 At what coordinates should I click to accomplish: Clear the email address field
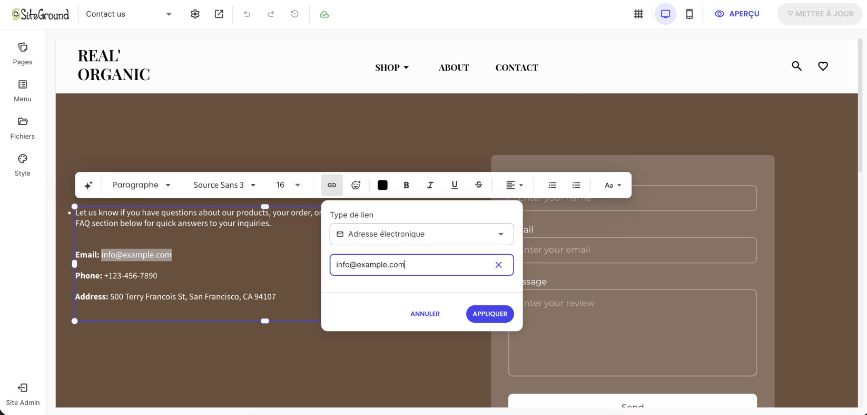tap(499, 265)
